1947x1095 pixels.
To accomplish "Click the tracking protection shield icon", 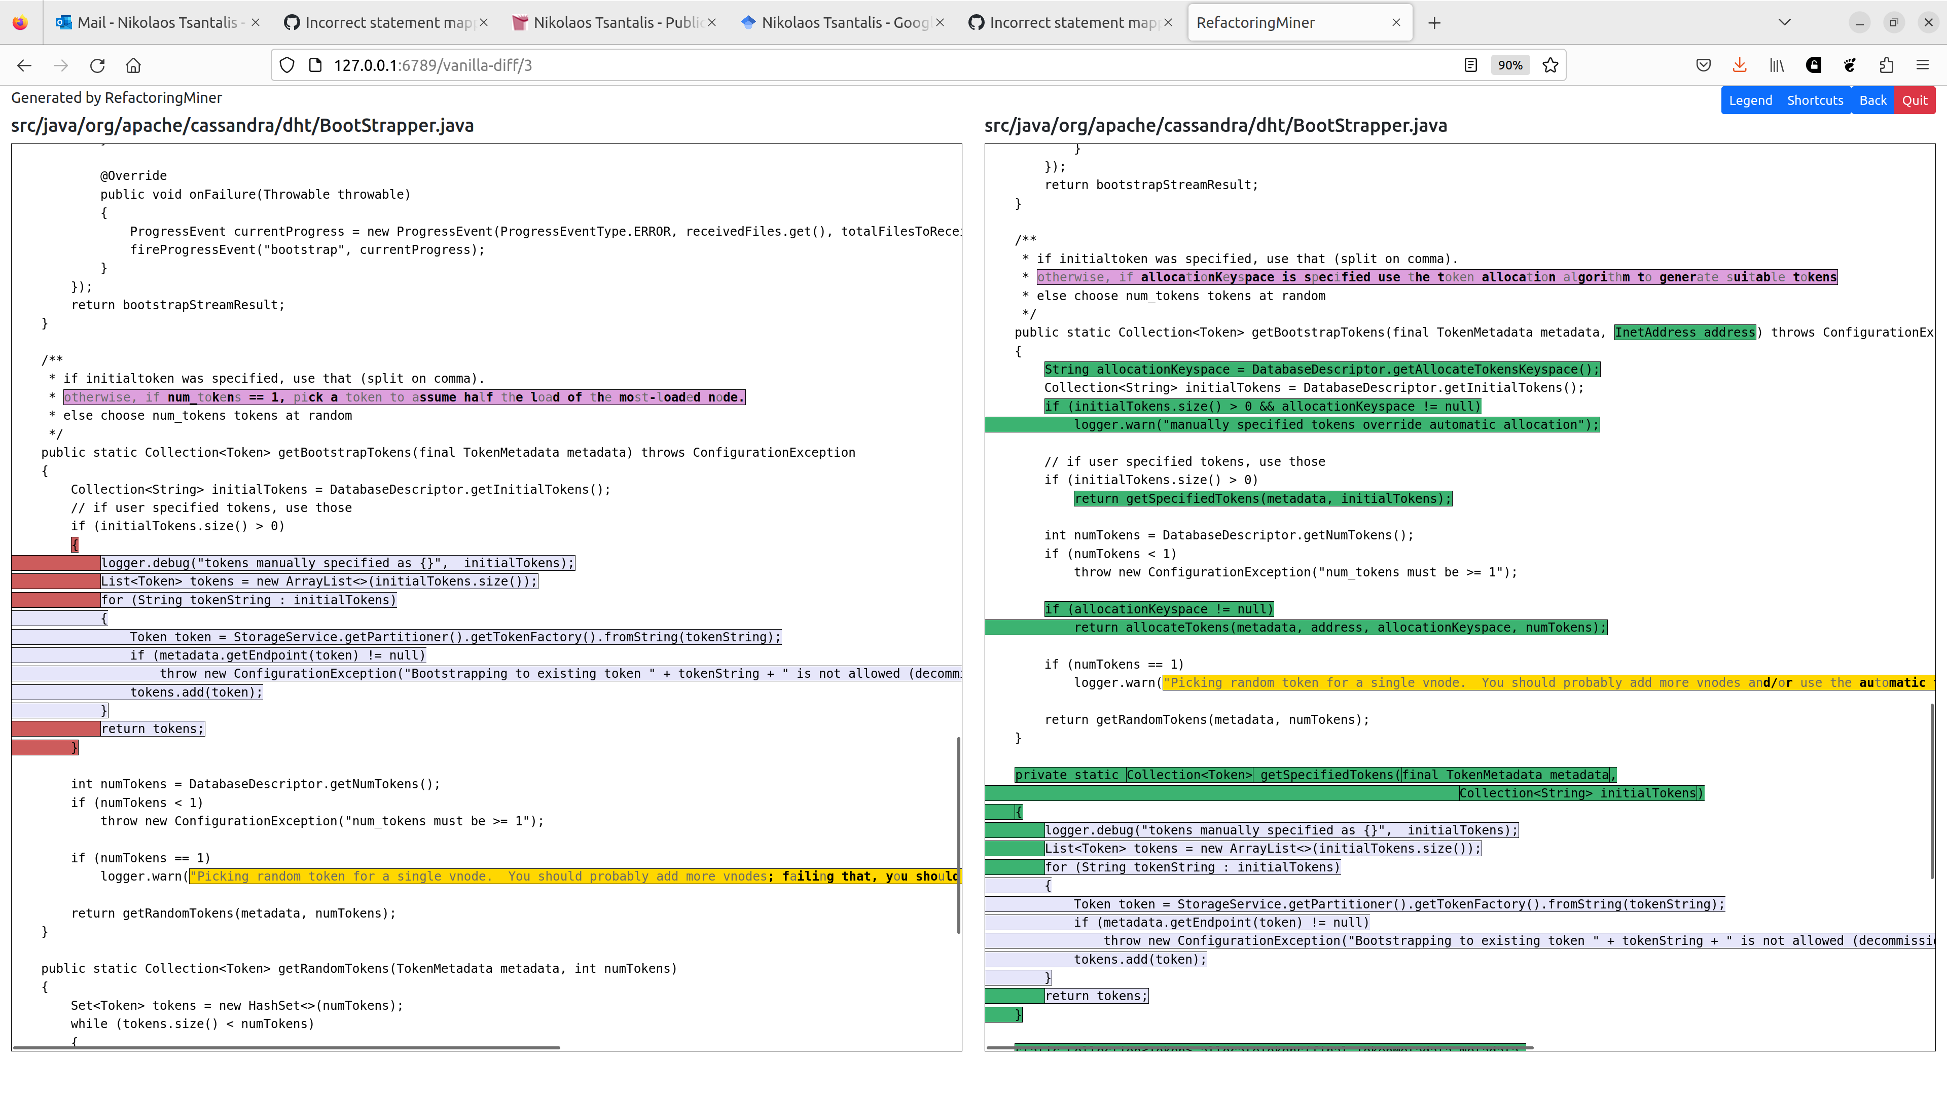I will click(286, 65).
